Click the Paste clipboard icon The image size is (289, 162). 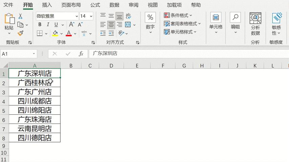coord(9,19)
